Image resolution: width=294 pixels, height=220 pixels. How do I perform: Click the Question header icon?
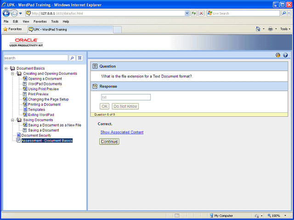pos(95,66)
